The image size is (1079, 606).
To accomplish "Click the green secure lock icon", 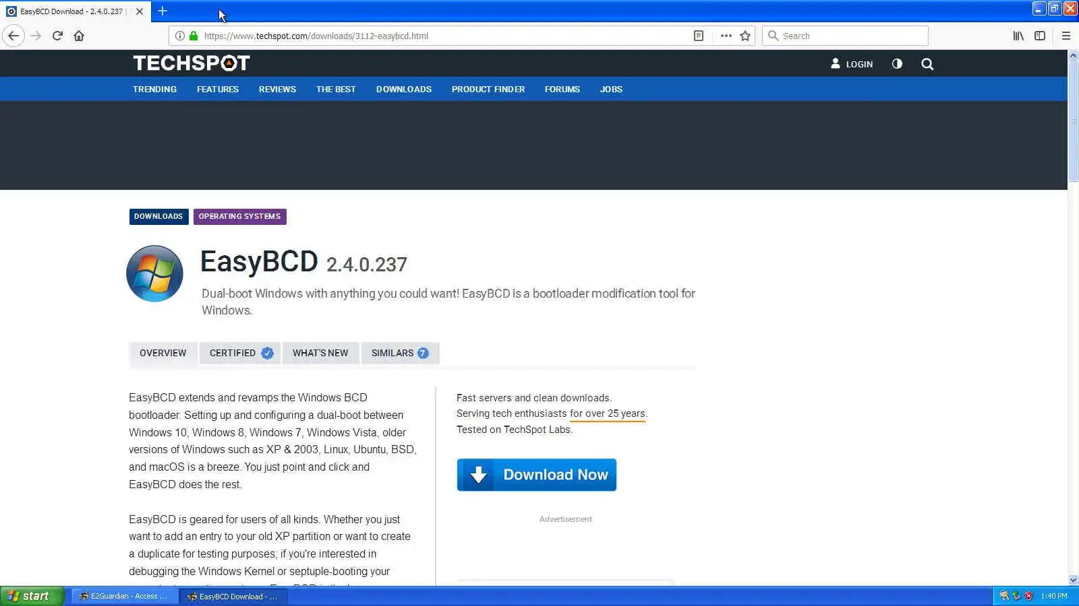I will point(194,36).
